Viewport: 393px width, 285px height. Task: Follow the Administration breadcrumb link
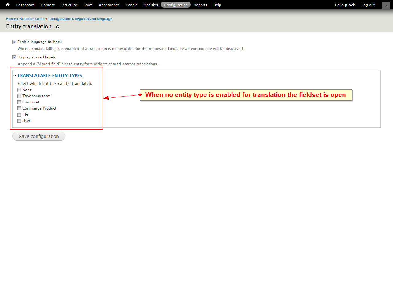point(32,19)
